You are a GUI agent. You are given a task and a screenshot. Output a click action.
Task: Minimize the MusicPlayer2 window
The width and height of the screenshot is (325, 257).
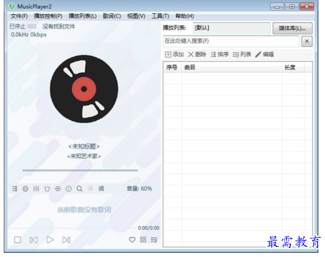coord(277,7)
